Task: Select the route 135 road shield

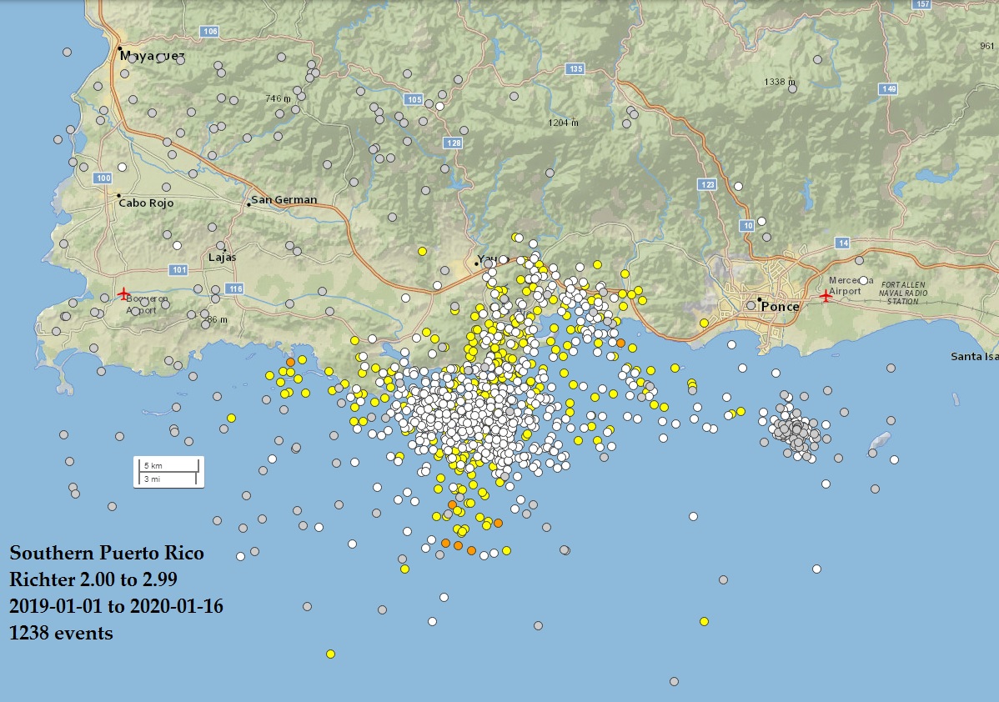Action: [x=573, y=68]
